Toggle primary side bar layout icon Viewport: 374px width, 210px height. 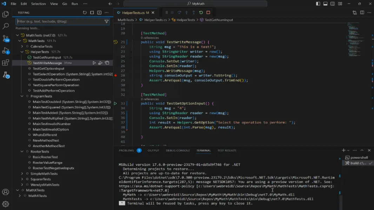click(x=318, y=3)
